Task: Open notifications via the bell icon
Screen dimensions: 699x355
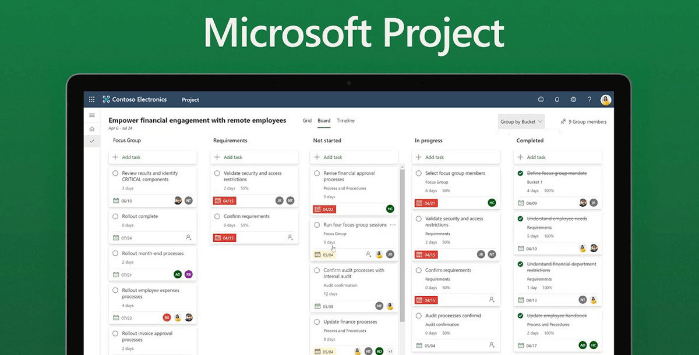Action: tap(557, 99)
